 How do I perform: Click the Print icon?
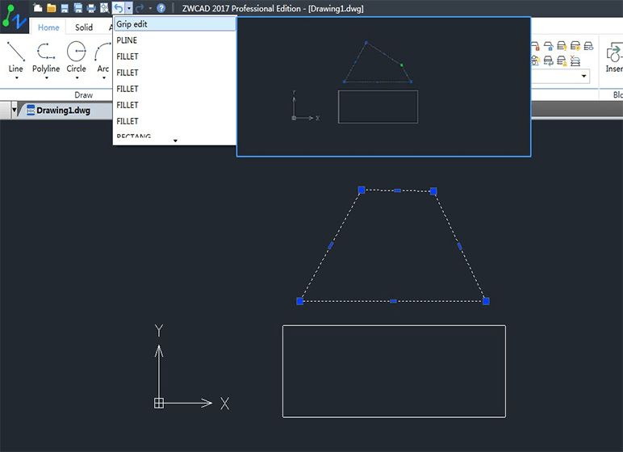tap(91, 8)
